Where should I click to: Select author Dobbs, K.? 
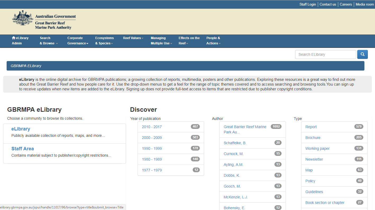pos(232,175)
